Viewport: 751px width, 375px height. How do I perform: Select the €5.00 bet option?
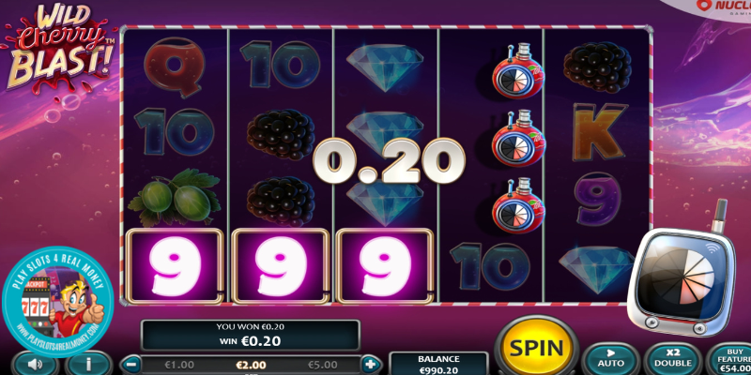pyautogui.click(x=320, y=365)
